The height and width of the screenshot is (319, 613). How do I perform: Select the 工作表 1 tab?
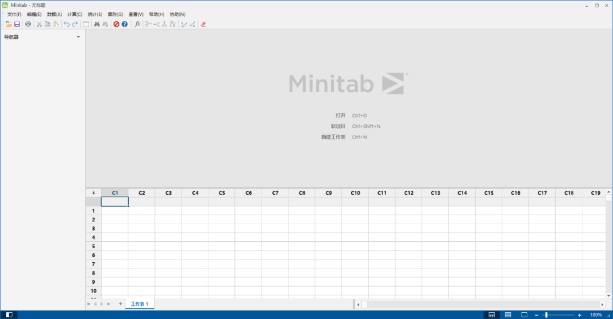coord(140,304)
